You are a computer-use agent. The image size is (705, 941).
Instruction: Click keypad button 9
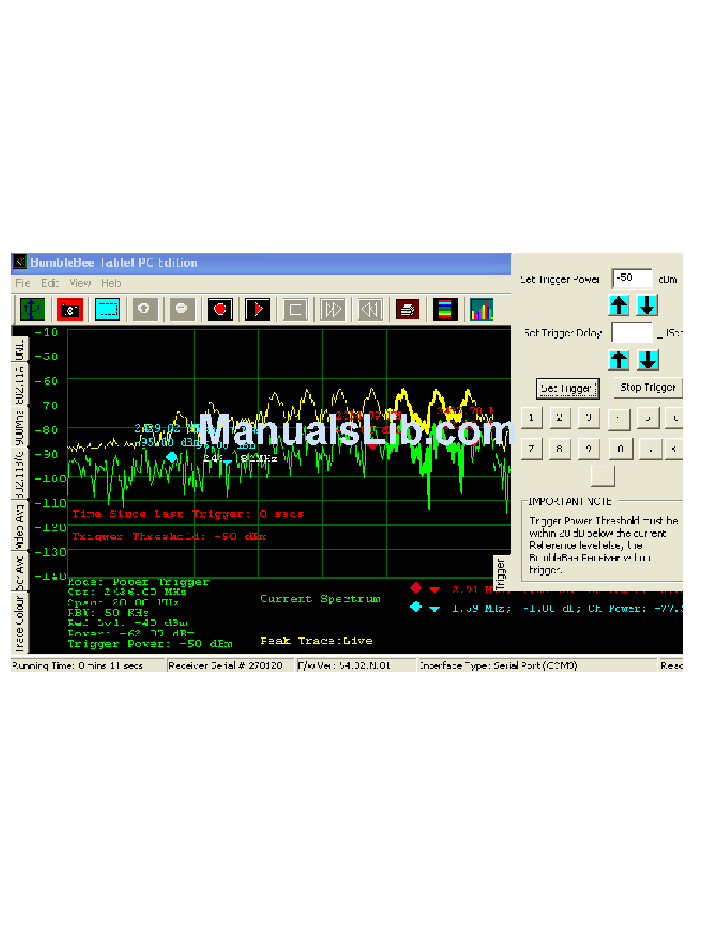pos(588,449)
